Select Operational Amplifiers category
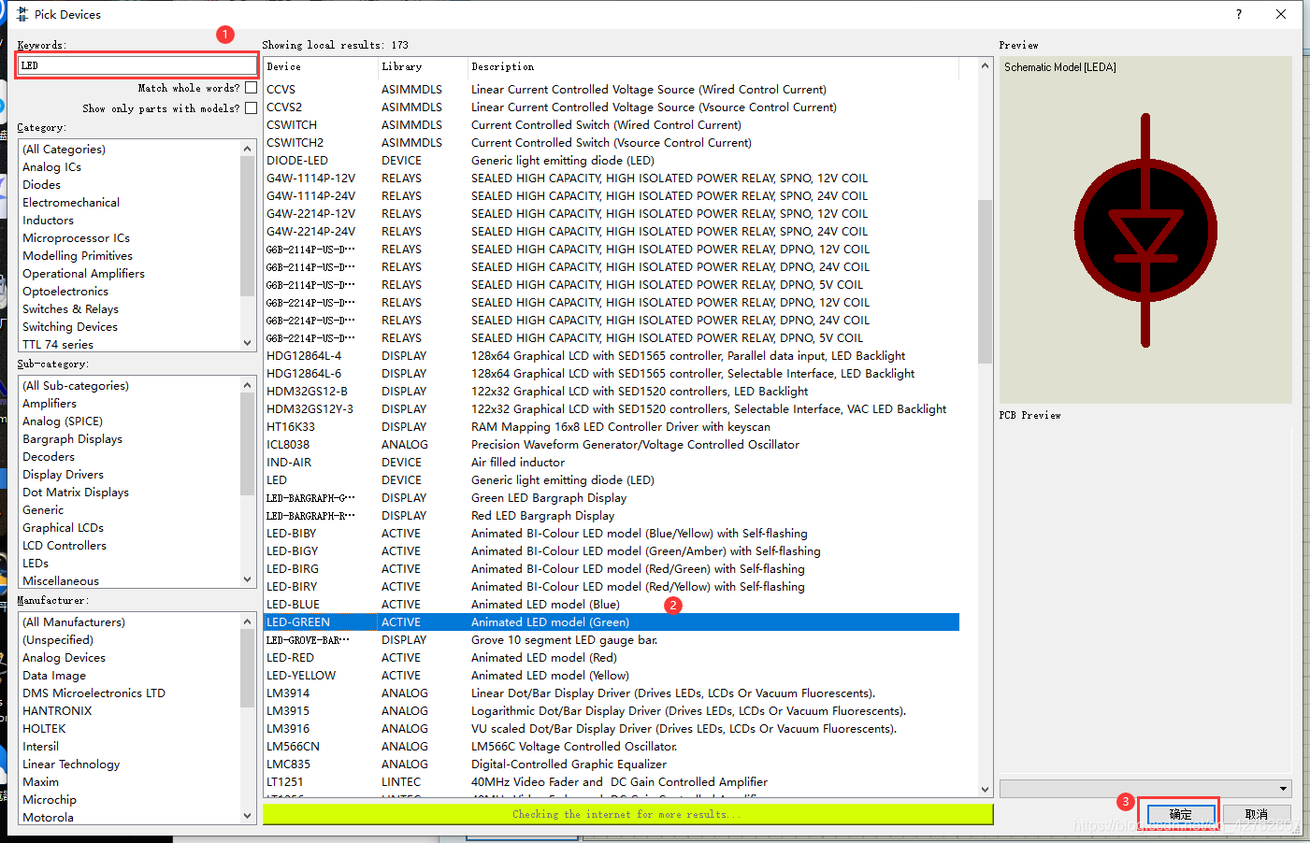The height and width of the screenshot is (843, 1310). pos(83,274)
